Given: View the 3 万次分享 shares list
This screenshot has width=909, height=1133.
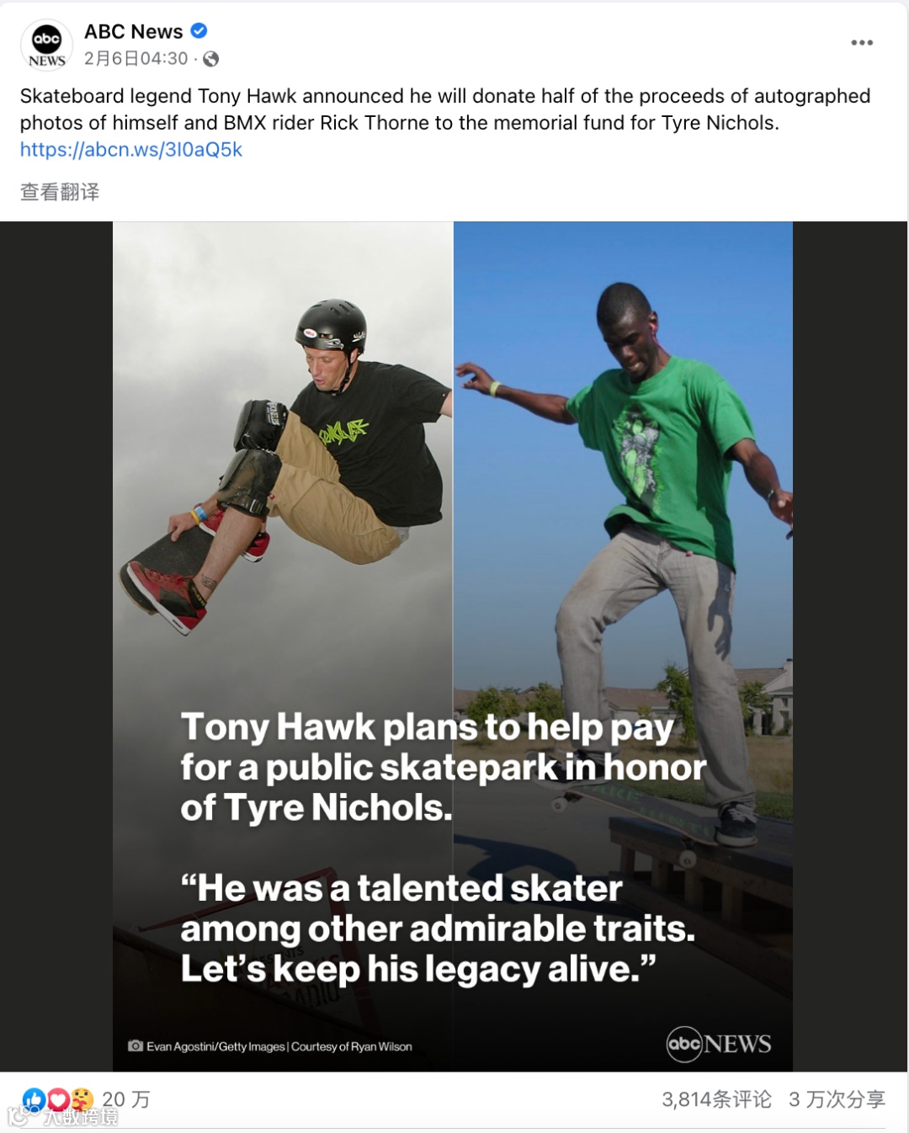Looking at the screenshot, I should [837, 1099].
